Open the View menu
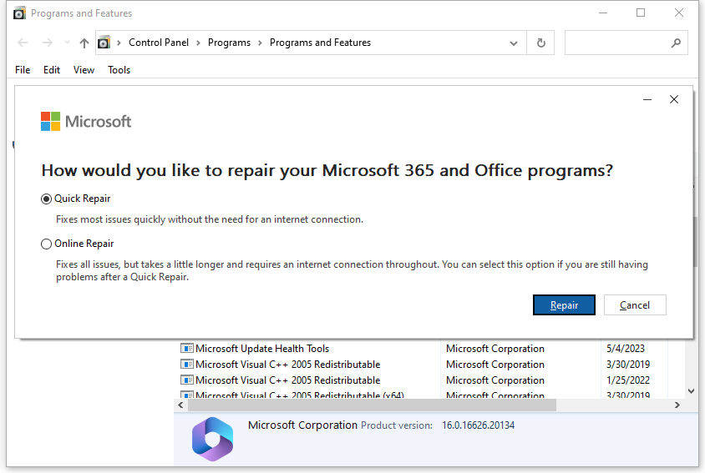This screenshot has width=705, height=473. point(84,70)
